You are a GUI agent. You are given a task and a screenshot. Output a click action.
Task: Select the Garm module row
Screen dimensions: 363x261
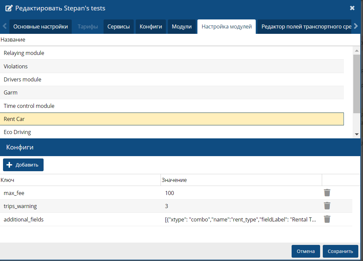click(x=172, y=92)
